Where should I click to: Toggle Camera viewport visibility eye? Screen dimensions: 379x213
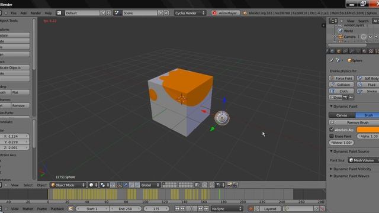point(370,37)
